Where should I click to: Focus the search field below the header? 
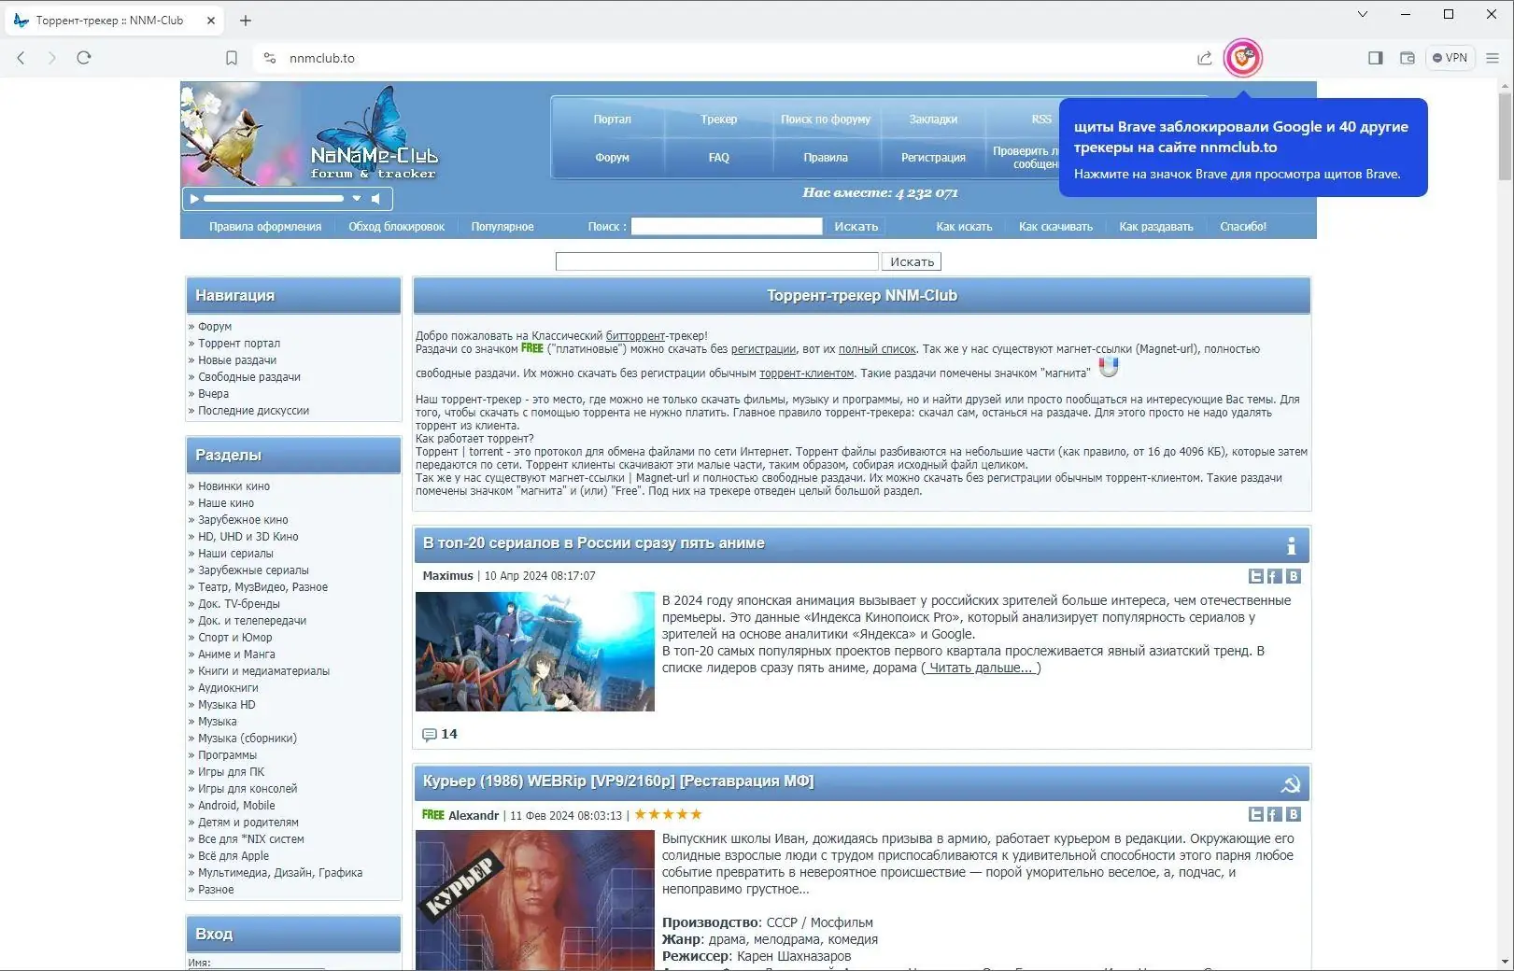click(x=717, y=261)
